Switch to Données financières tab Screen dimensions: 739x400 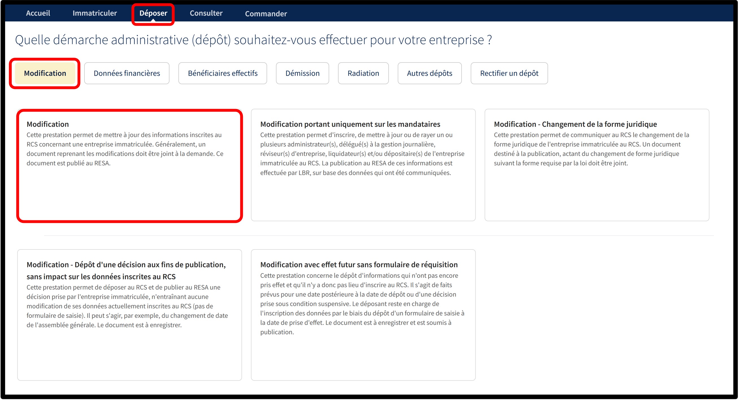[127, 73]
